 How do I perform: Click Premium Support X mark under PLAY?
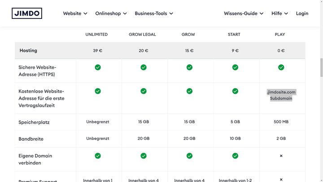coord(281,179)
